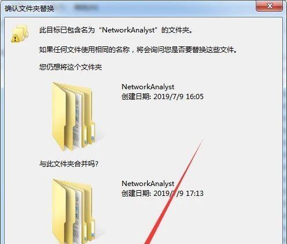Click the paper sheets inside the 16:05 folder icon

[x=78, y=121]
